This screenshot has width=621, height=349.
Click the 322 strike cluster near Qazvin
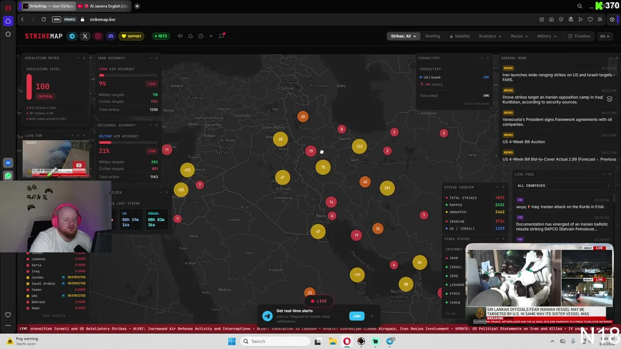359,146
